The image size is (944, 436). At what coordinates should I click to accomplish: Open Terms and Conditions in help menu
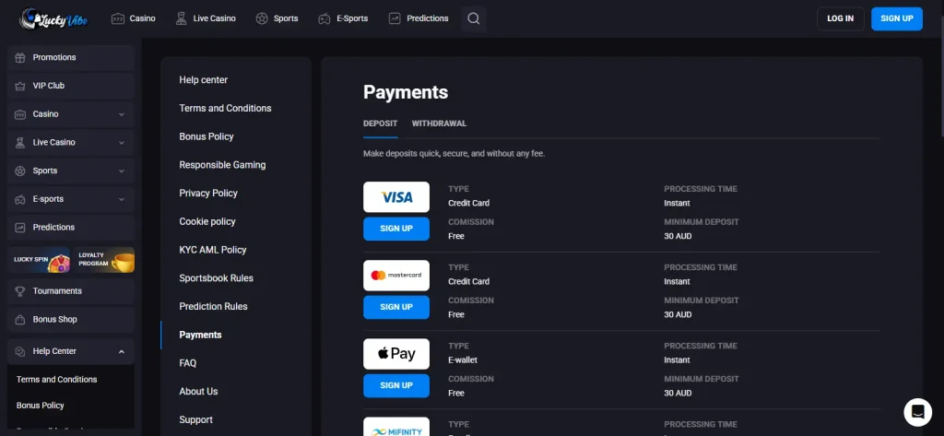click(225, 109)
